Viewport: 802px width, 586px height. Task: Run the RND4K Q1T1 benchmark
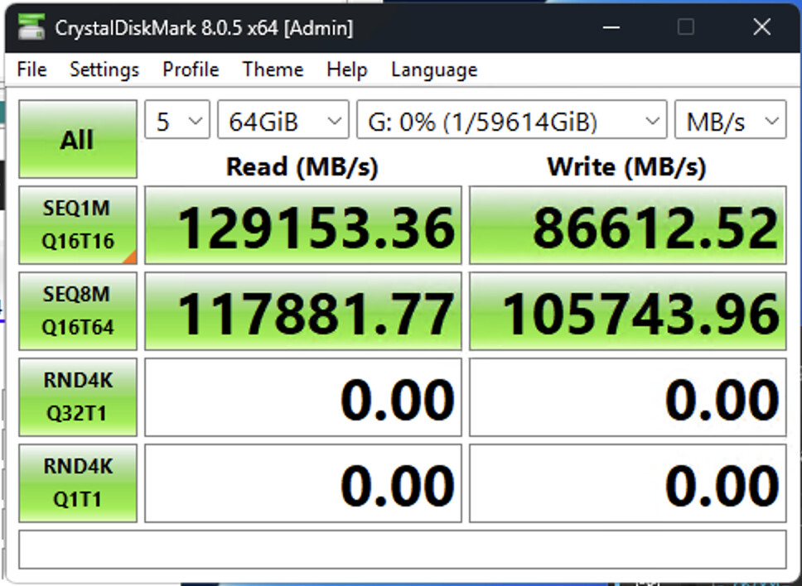point(77,483)
